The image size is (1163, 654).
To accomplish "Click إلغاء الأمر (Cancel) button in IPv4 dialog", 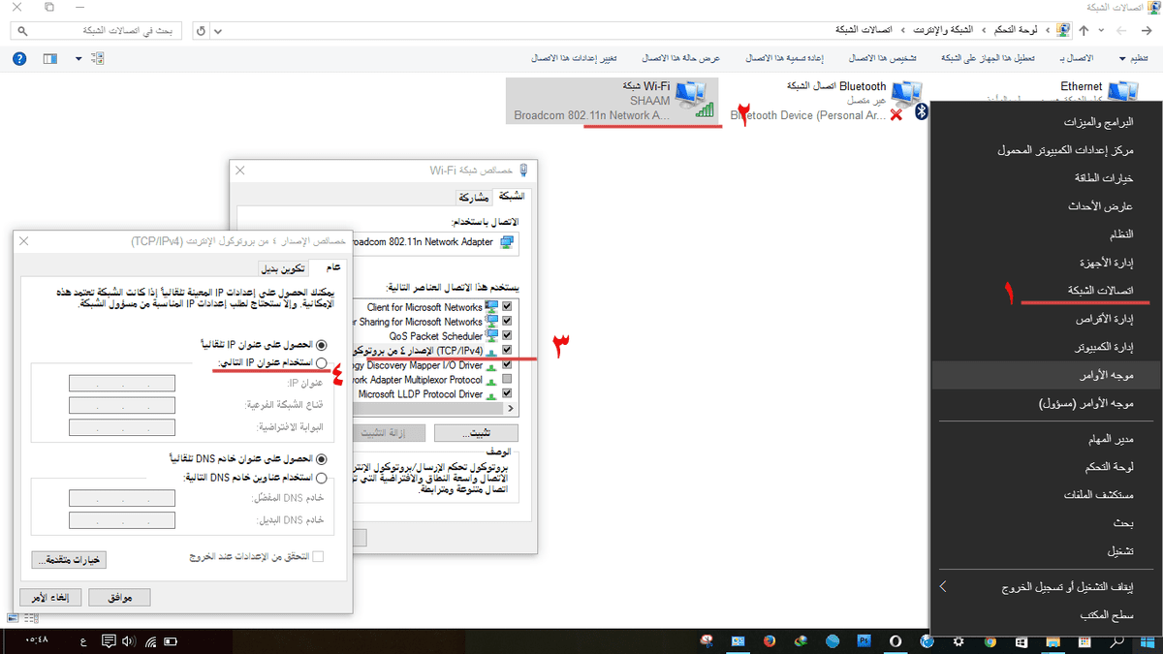I will click(50, 597).
